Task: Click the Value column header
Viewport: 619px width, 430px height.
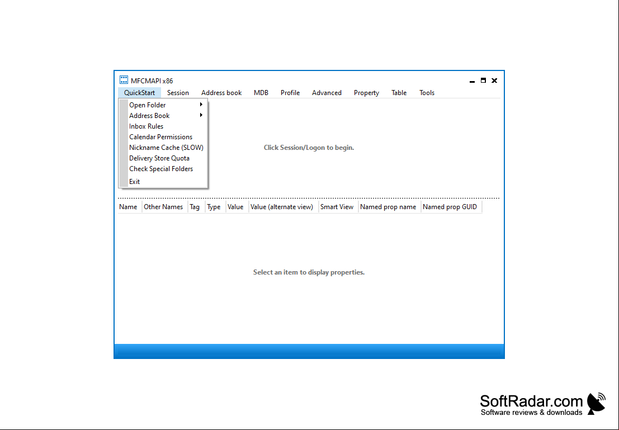Action: tap(237, 207)
